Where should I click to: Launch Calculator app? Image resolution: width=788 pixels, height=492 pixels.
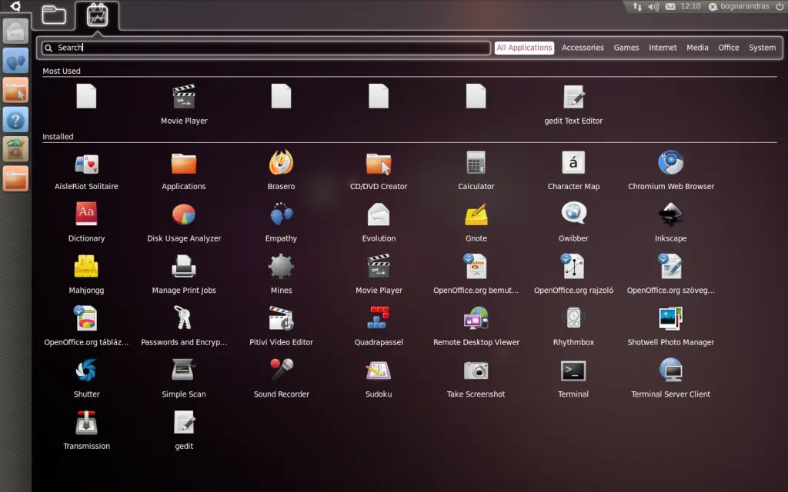(x=476, y=171)
